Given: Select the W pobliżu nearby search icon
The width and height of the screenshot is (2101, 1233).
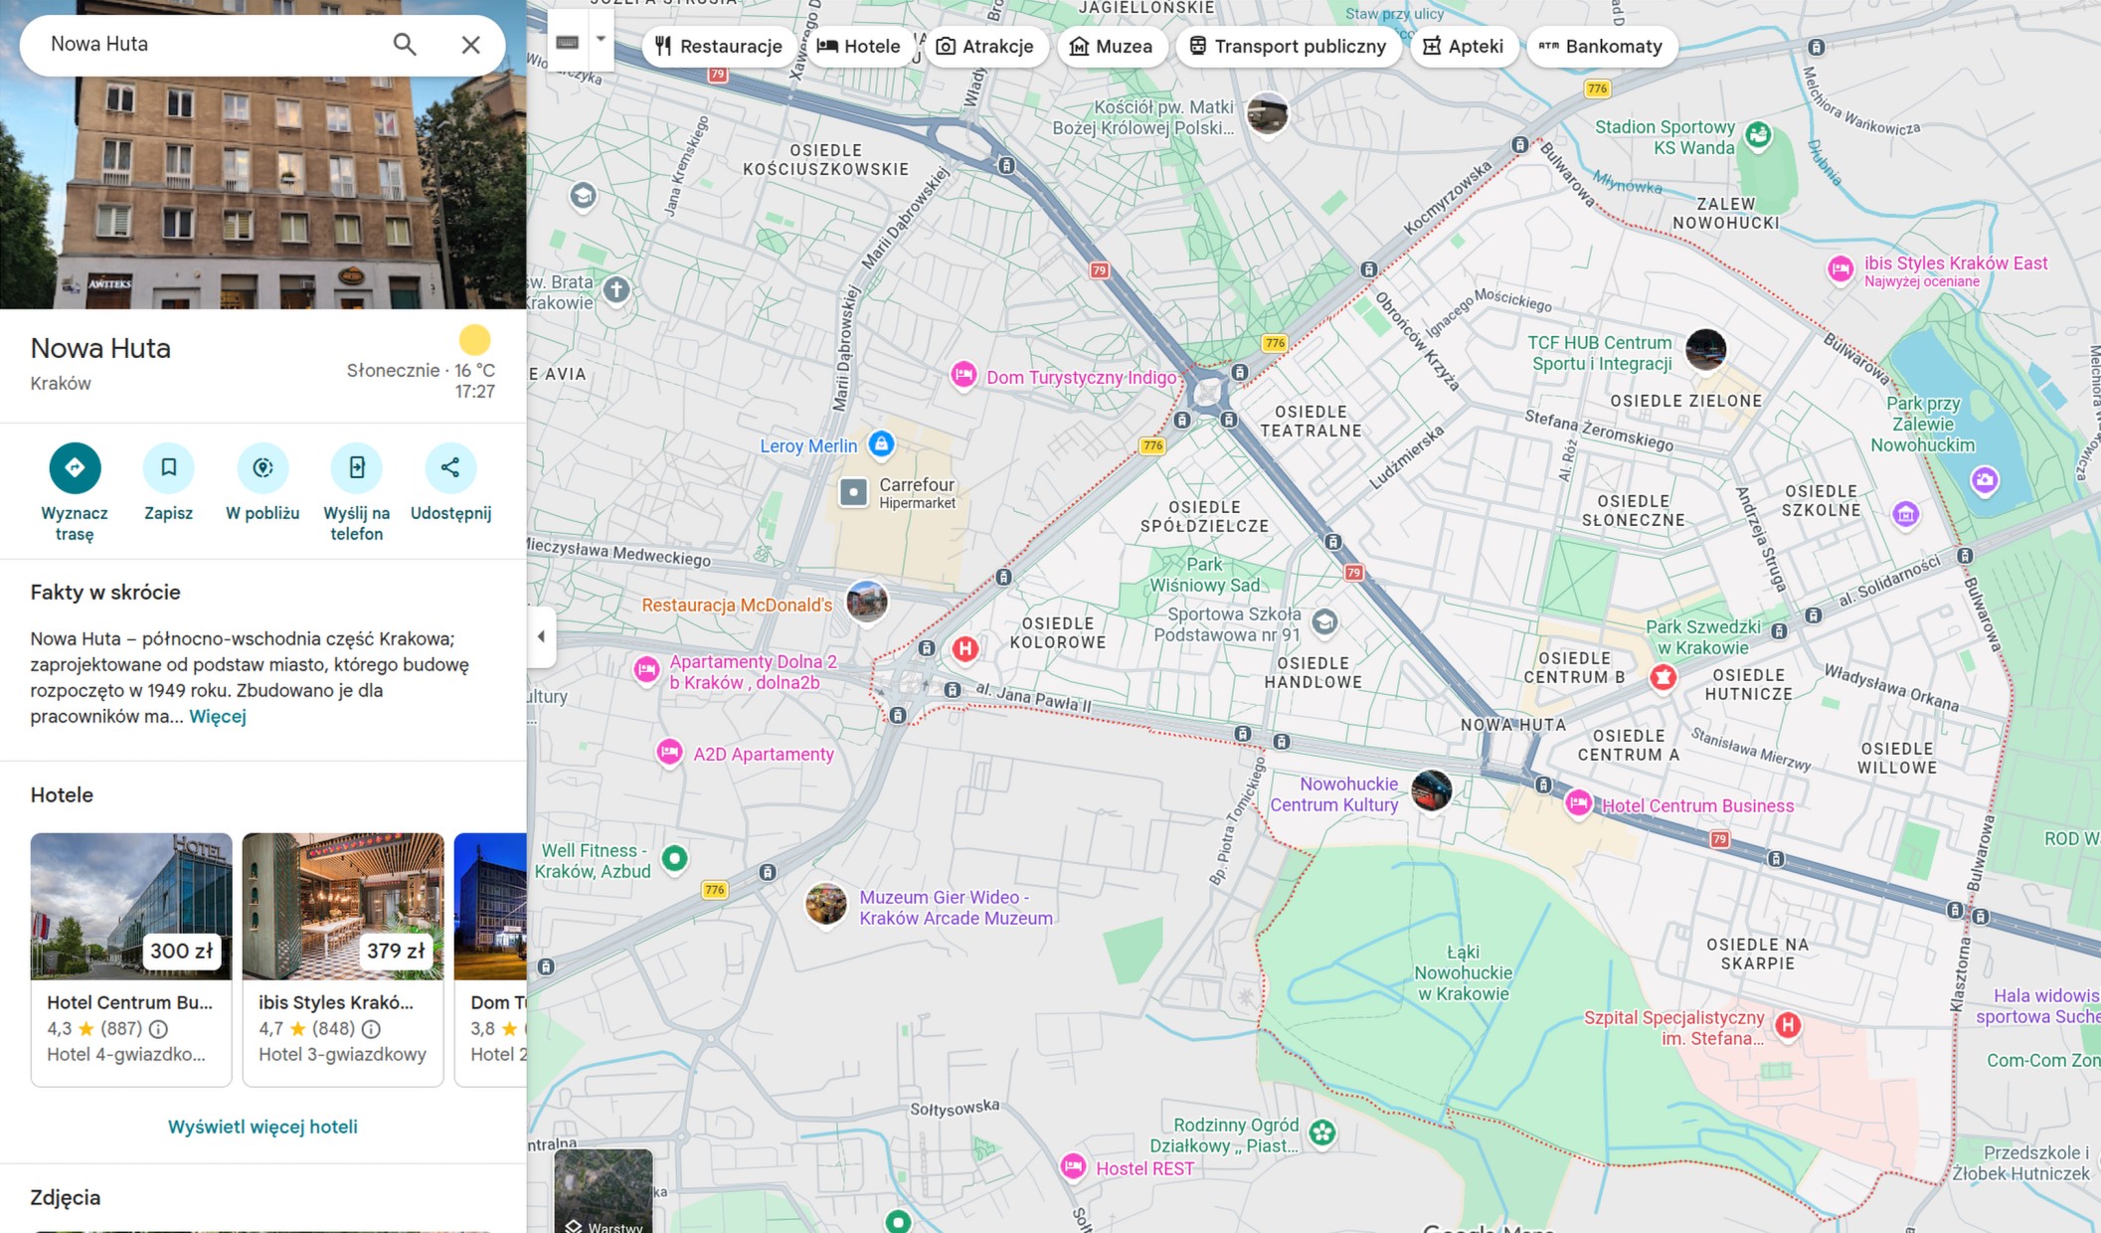Looking at the screenshot, I should pyautogui.click(x=262, y=467).
